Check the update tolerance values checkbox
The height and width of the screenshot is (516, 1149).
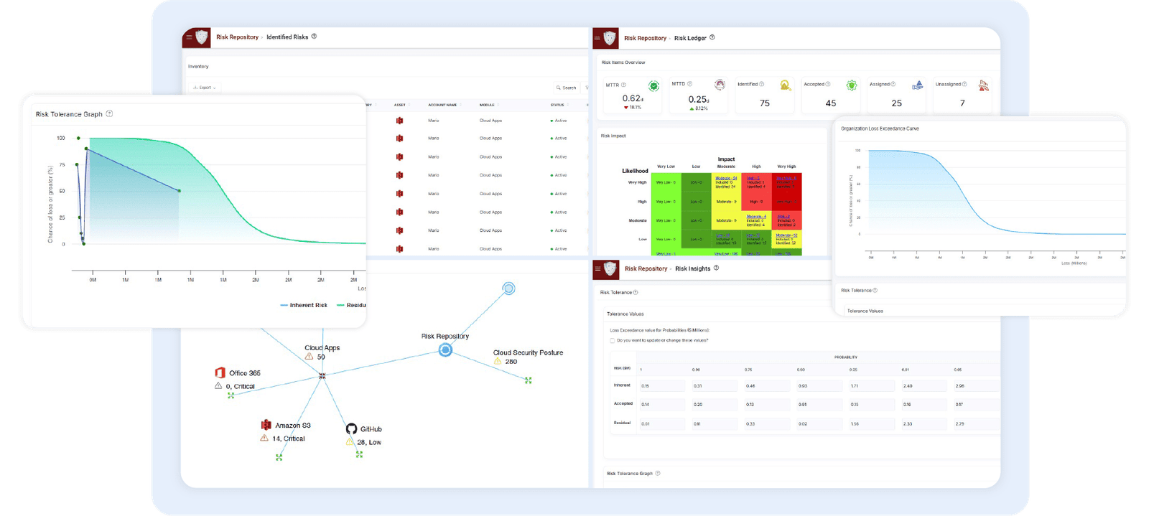tap(612, 340)
